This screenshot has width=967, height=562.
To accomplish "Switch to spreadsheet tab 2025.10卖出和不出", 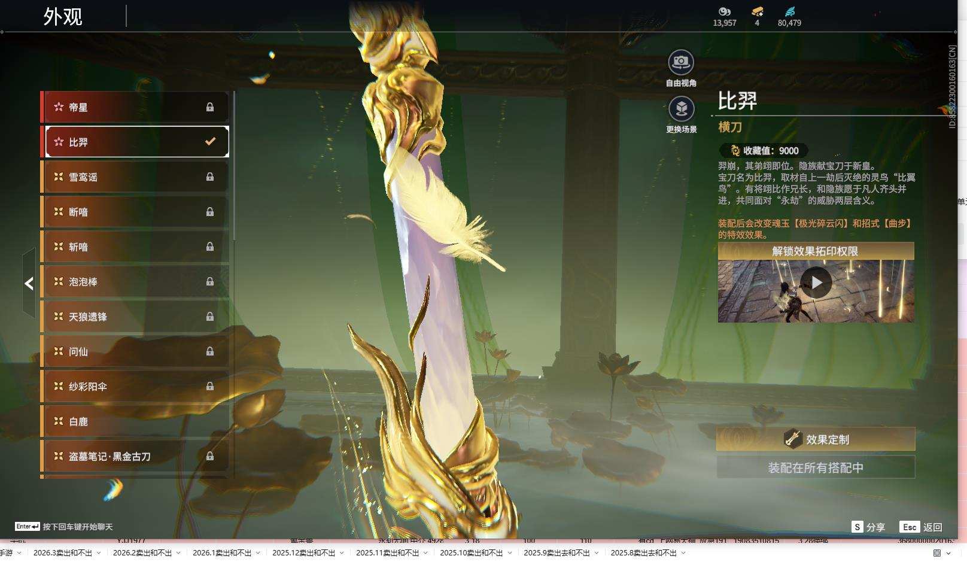I will [472, 553].
